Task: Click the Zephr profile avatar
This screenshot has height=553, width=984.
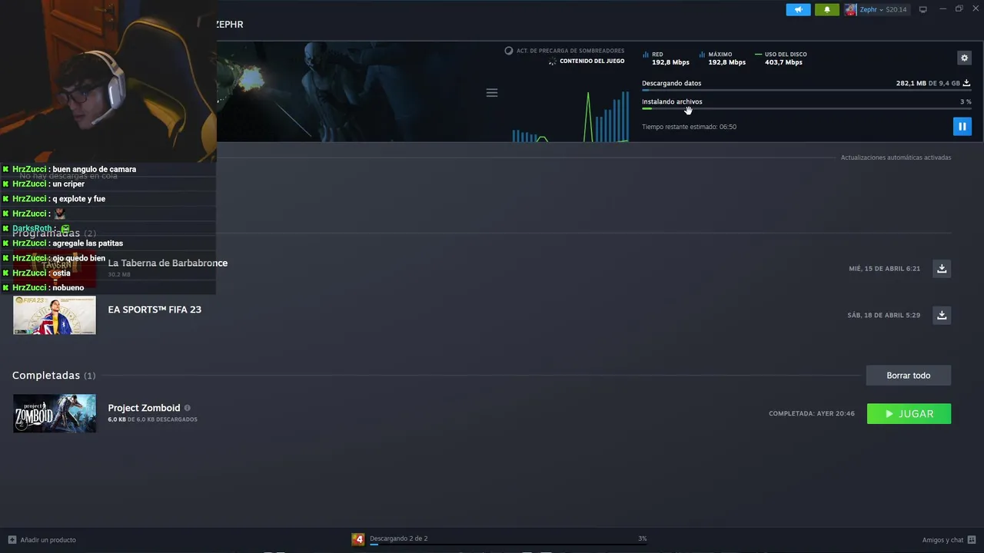Action: (850, 9)
